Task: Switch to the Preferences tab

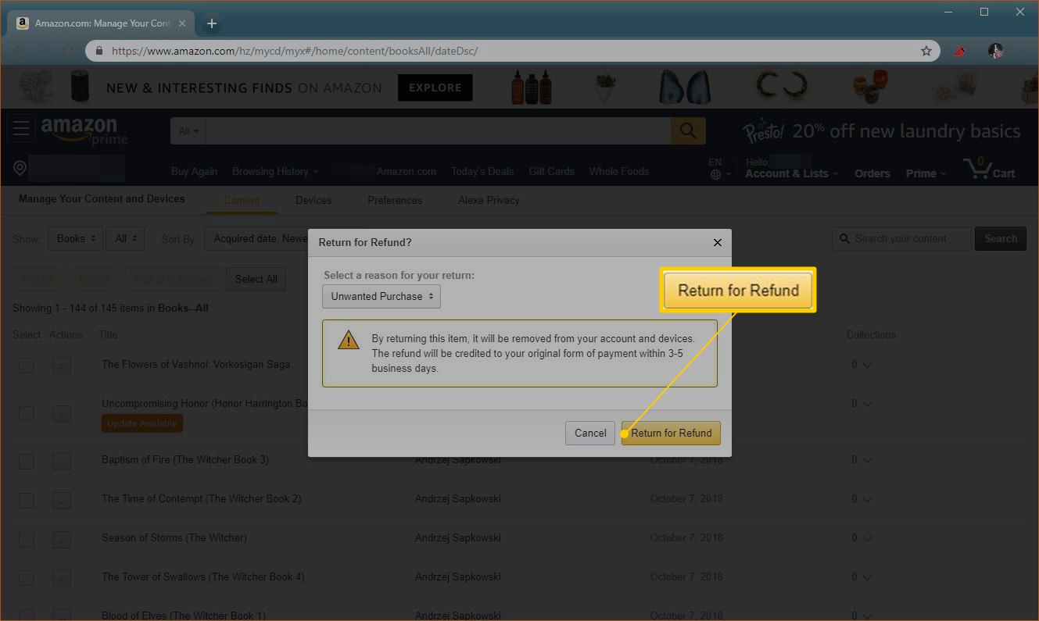Action: coord(395,201)
